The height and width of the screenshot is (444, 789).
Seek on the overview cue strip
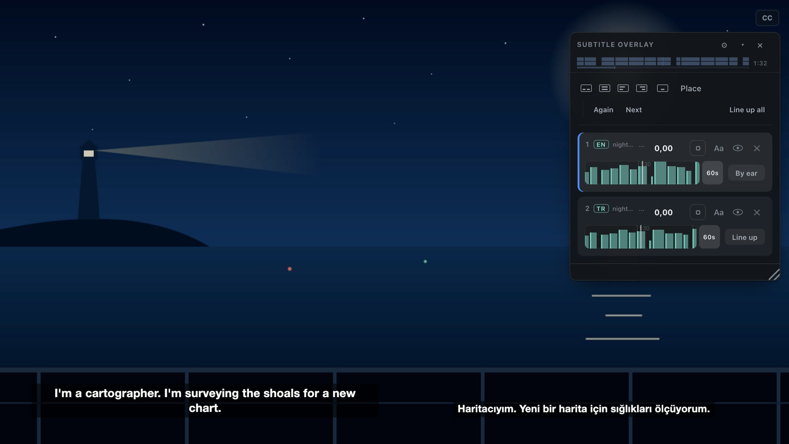(x=663, y=62)
